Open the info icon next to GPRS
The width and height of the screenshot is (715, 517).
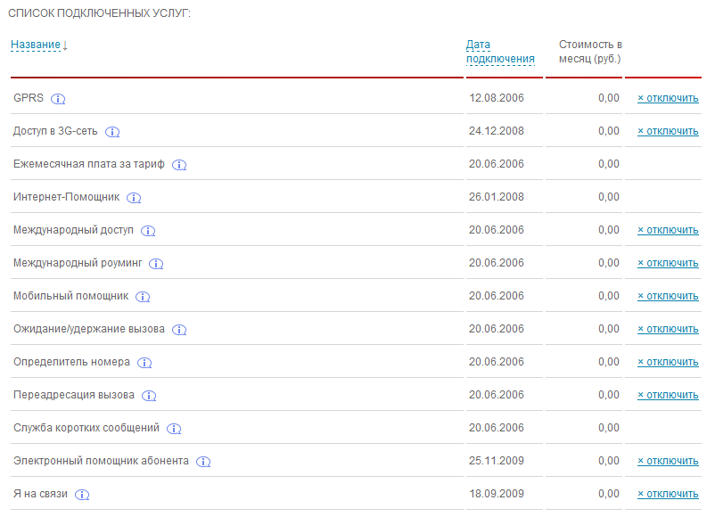[58, 99]
